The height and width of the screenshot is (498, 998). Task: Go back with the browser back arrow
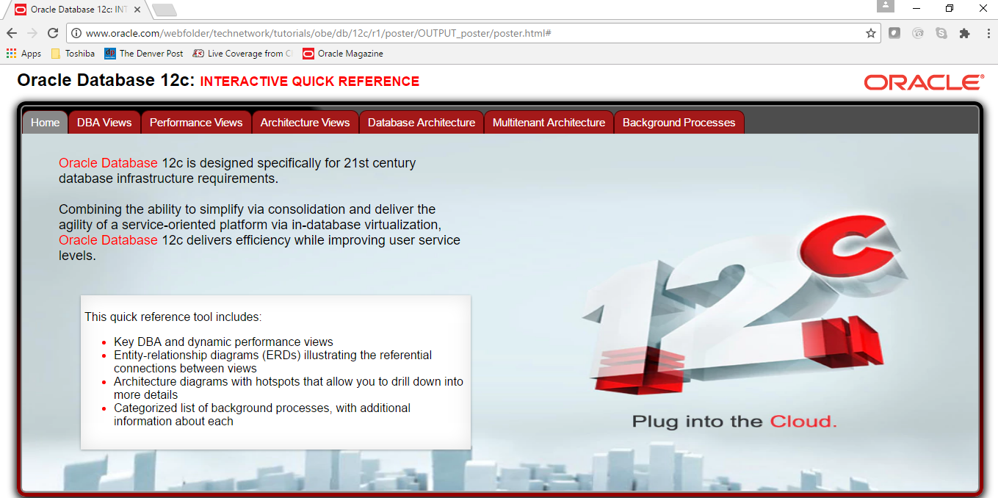(x=12, y=33)
